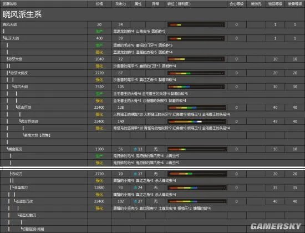This screenshot has height=233, width=305.
Task: Click the attack value 105
Action: point(120,87)
